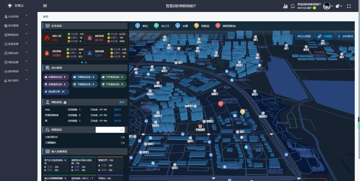This screenshot has width=360, height=181.
Task: Open the 首页 breadcrumb tab
Action: (x=46, y=17)
